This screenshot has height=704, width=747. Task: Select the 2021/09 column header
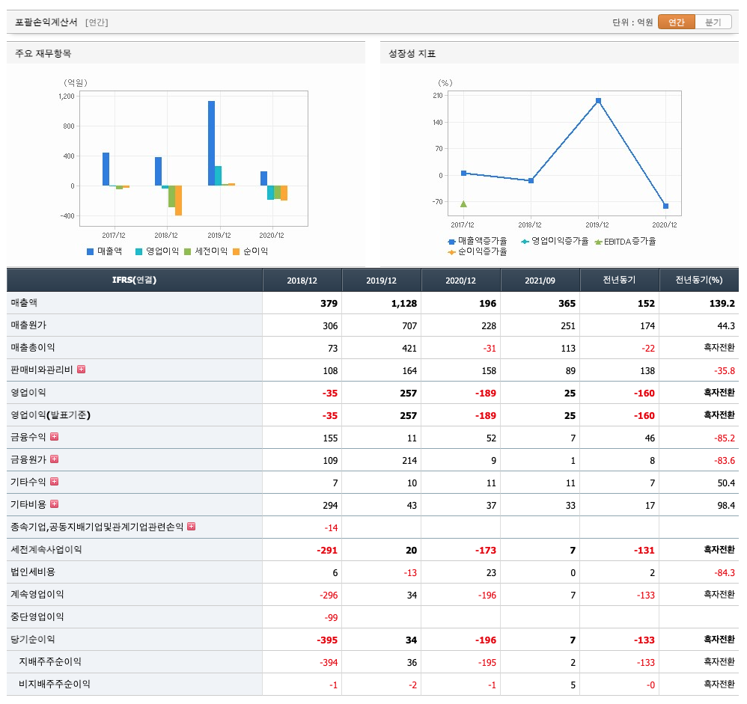[540, 280]
